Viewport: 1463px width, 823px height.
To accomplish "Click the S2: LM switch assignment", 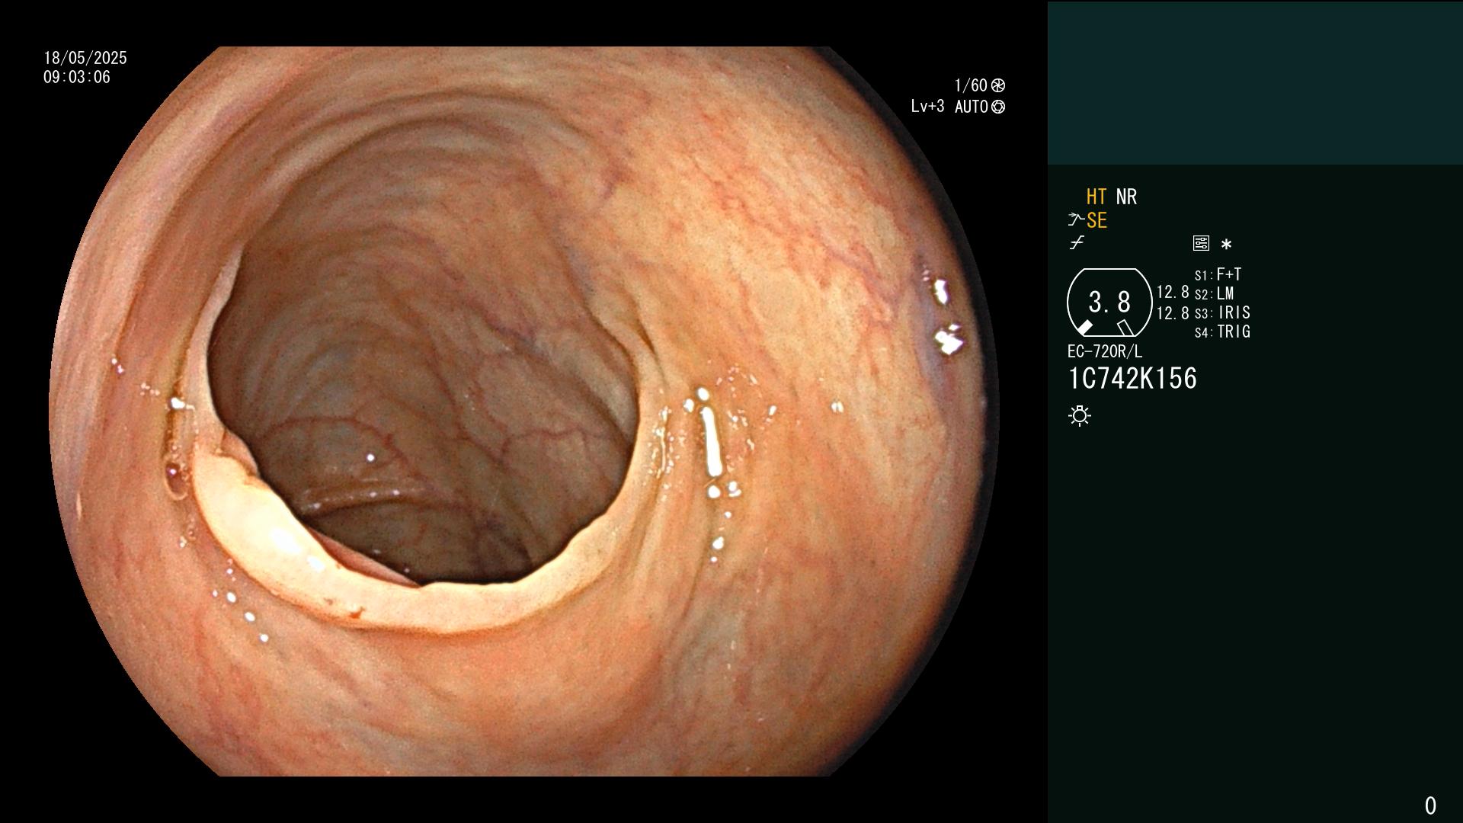I will pyautogui.click(x=1215, y=293).
